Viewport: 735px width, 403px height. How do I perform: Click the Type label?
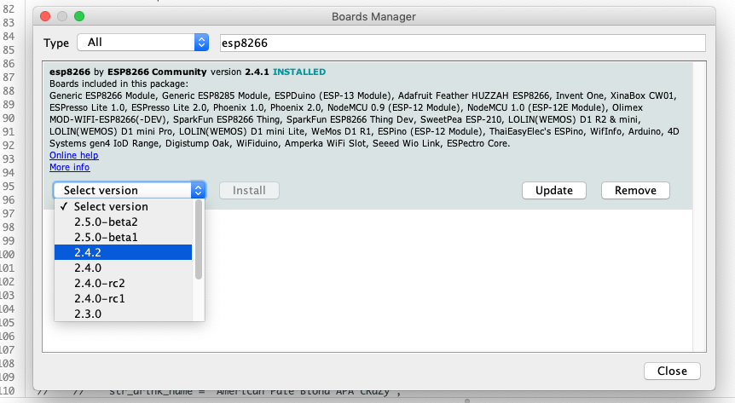pyautogui.click(x=56, y=43)
